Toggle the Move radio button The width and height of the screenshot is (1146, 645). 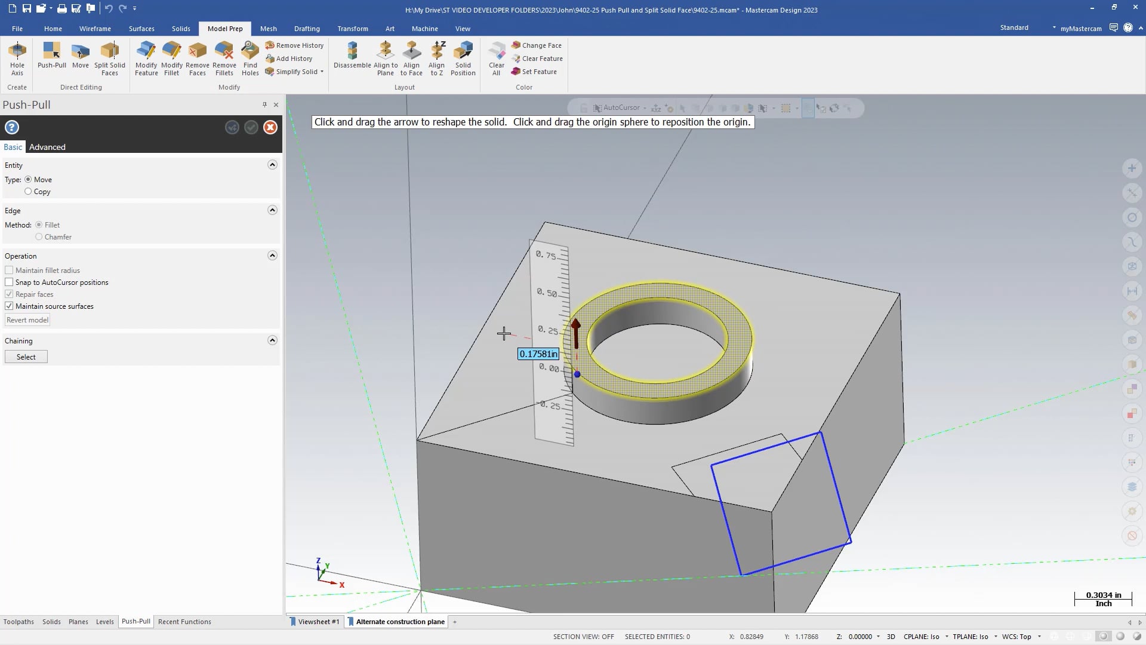(x=28, y=180)
